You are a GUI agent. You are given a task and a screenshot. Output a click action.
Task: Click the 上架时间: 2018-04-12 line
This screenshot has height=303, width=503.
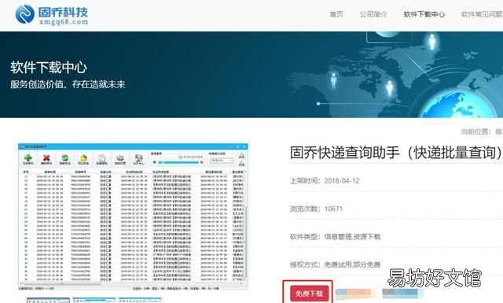point(325,180)
